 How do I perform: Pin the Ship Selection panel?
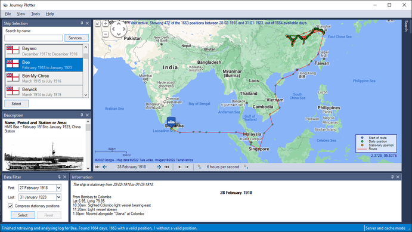[82, 23]
